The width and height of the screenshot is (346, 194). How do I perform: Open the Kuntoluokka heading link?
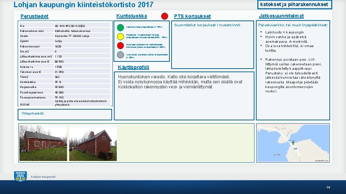(x=132, y=16)
